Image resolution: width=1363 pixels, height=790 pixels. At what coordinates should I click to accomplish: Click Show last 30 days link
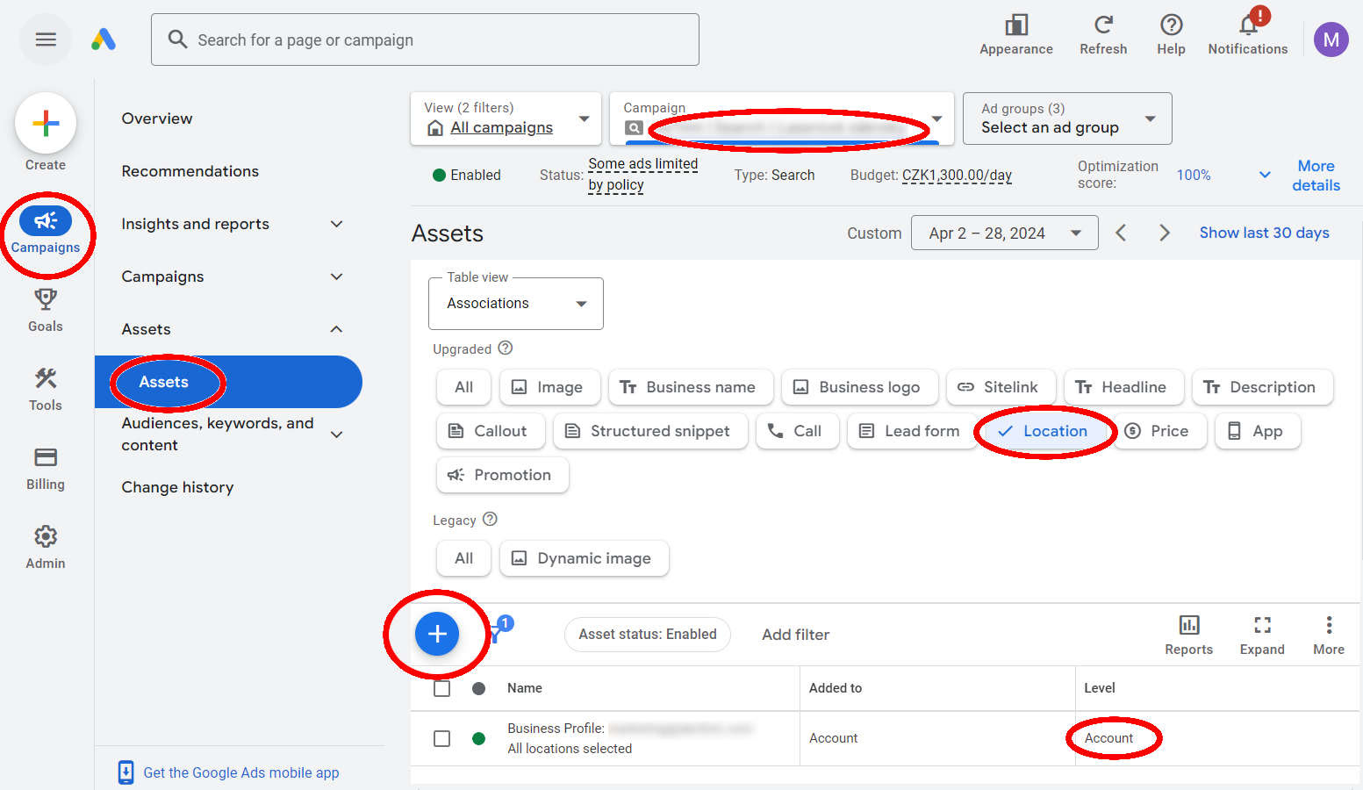tap(1264, 233)
